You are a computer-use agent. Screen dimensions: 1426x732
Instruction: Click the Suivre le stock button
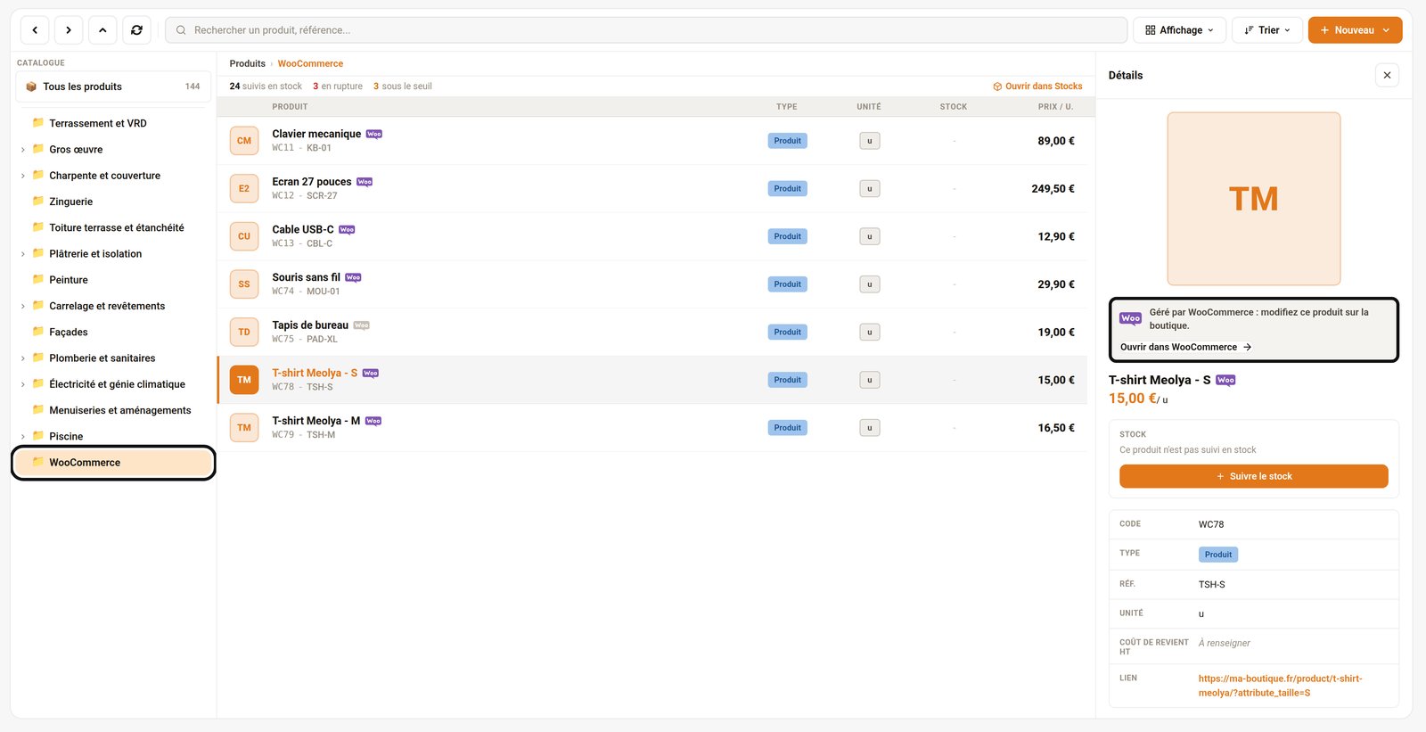tap(1253, 476)
